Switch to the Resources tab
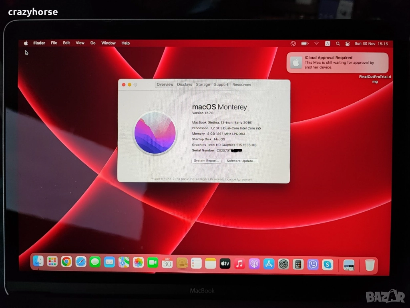The width and height of the screenshot is (410, 308). click(x=242, y=85)
